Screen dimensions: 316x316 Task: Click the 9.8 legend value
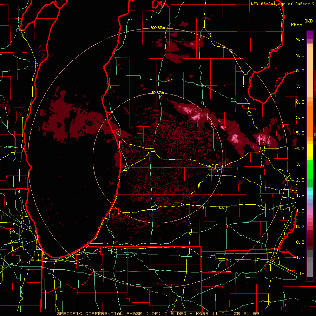pos(300,40)
